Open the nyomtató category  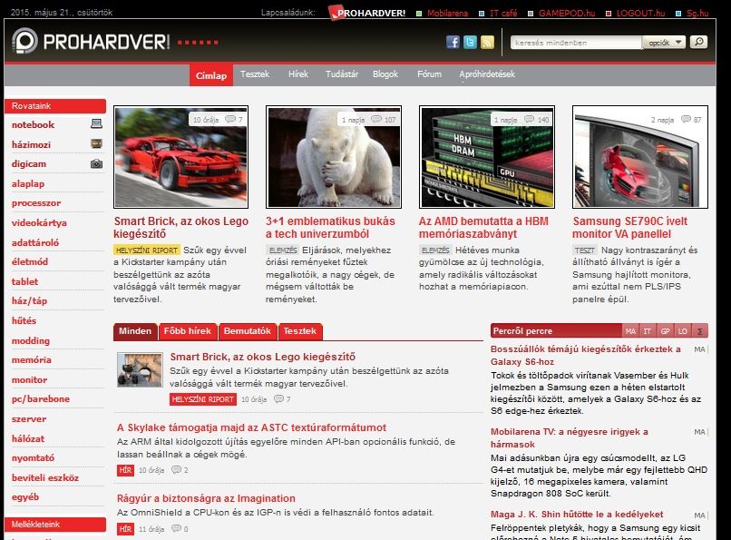click(x=33, y=457)
